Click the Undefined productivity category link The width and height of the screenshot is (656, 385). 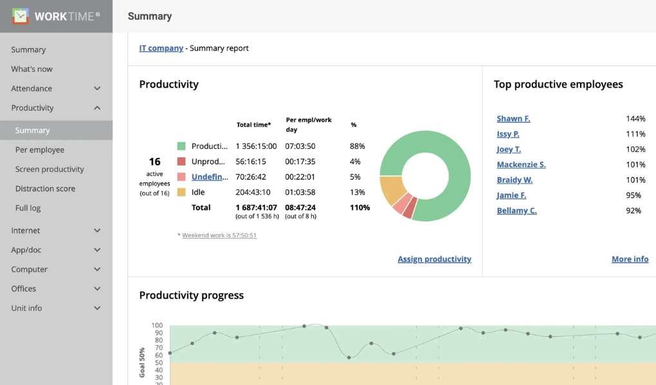[209, 177]
